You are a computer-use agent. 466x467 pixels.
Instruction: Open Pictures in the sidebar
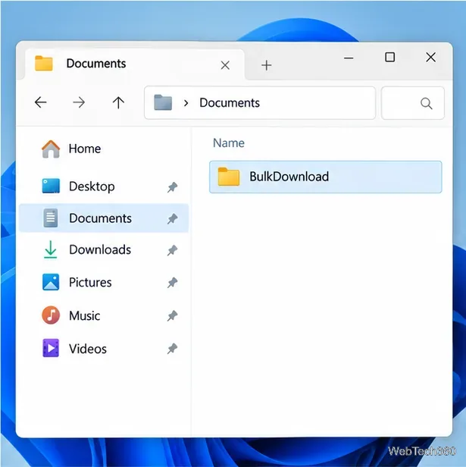(103, 282)
